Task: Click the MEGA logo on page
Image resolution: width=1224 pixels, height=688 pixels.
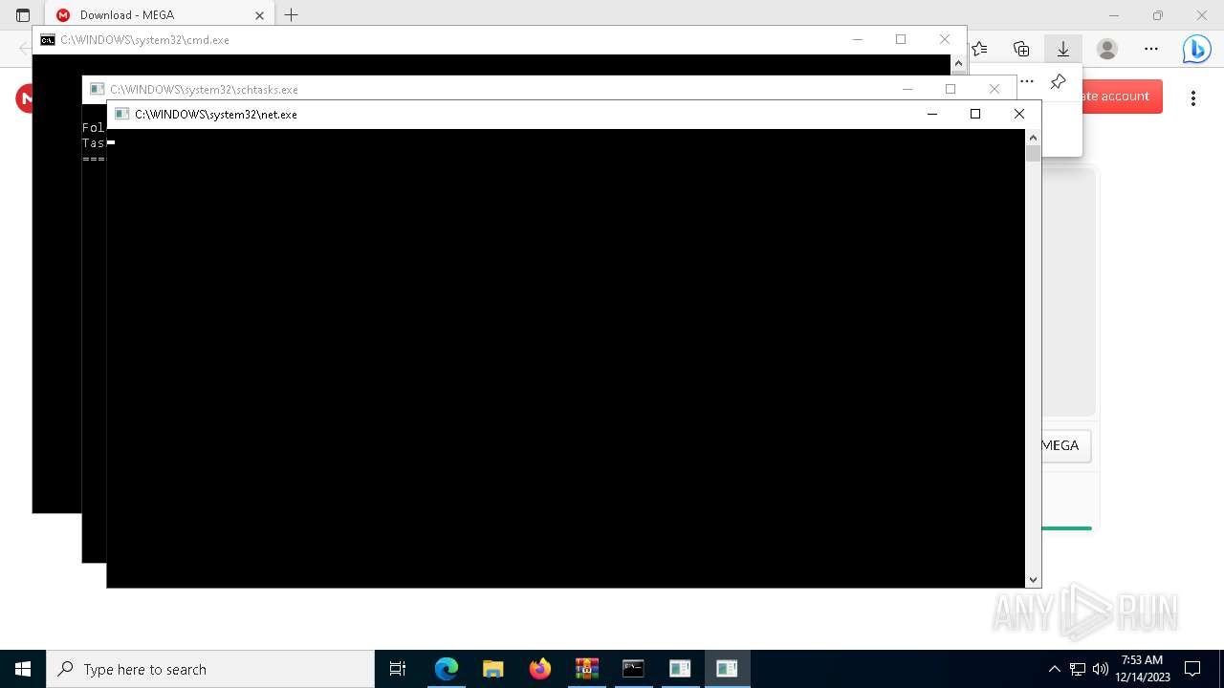Action: tap(24, 97)
